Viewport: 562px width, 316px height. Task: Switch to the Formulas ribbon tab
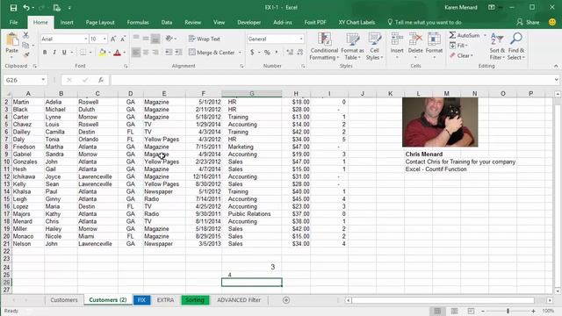coord(138,22)
